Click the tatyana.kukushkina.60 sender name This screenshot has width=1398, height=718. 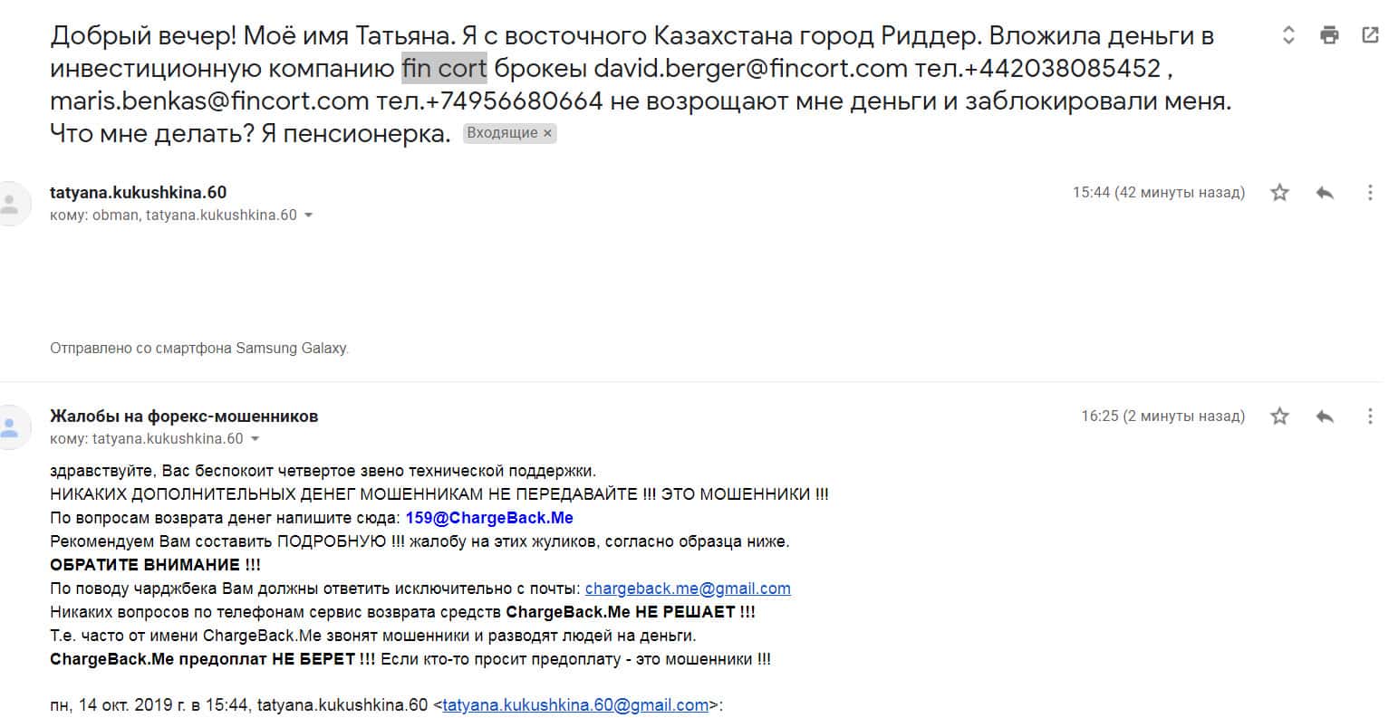coord(138,192)
